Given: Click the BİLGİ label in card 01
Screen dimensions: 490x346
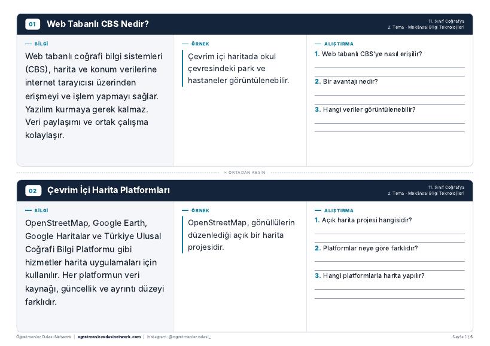Looking at the screenshot, I should [x=41, y=44].
